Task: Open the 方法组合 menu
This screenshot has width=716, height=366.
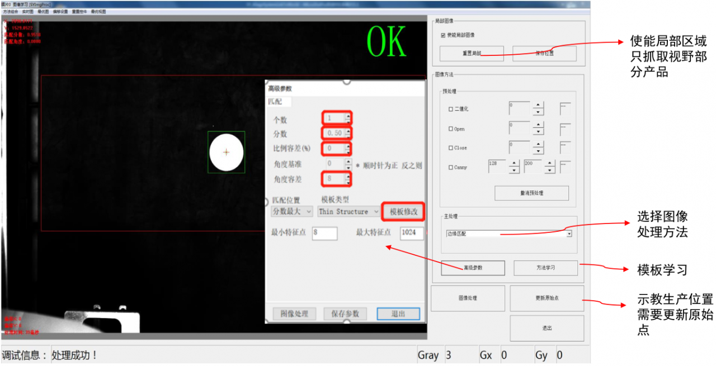Action: pos(10,11)
